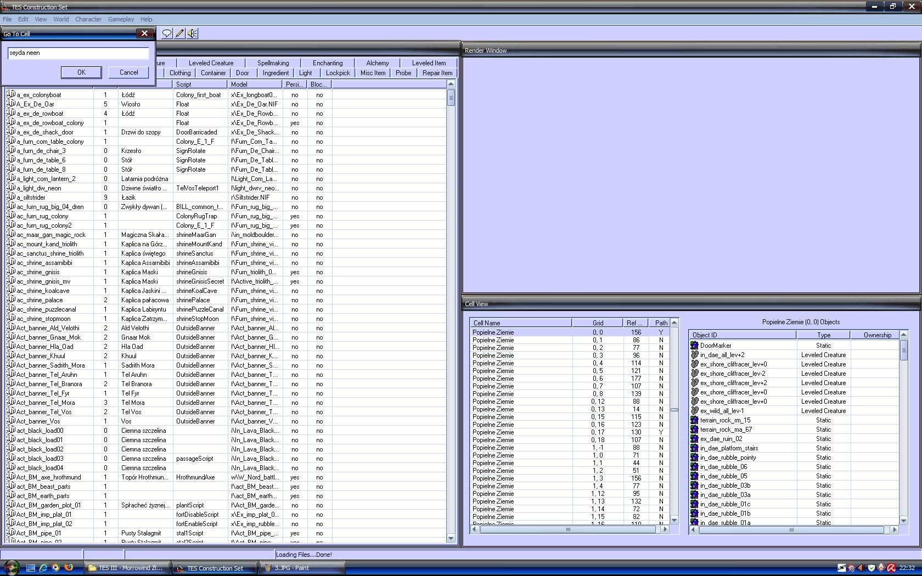Switch to the Alchemy tab
The image size is (922, 576).
pyautogui.click(x=378, y=63)
